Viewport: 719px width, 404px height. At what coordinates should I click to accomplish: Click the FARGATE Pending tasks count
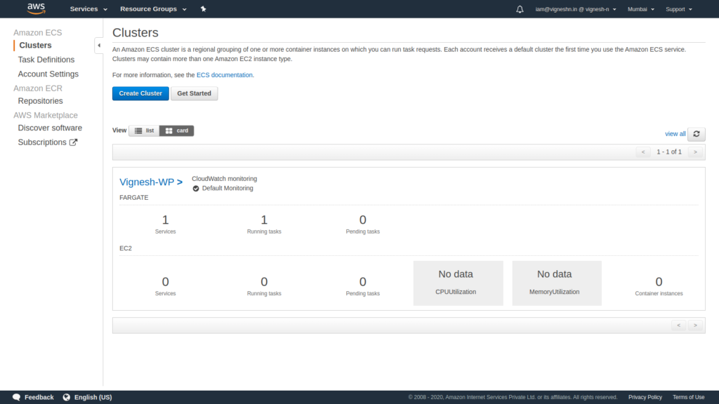tap(363, 220)
